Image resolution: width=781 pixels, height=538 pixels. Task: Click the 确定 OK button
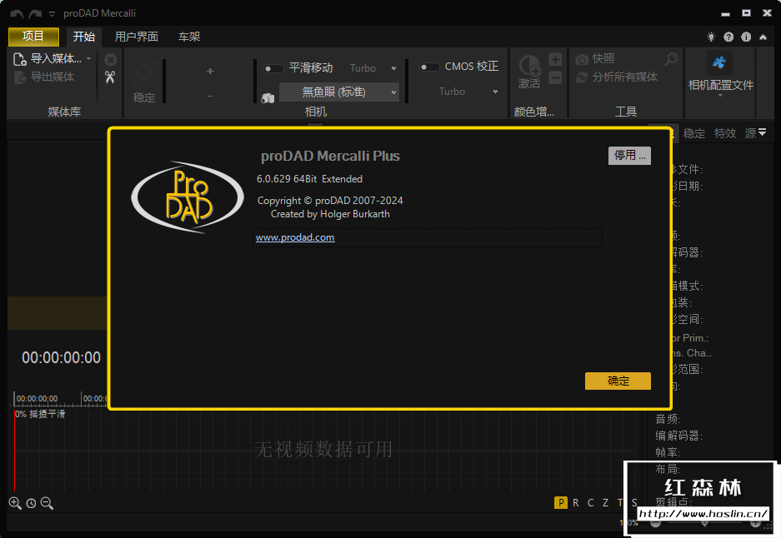coord(618,381)
